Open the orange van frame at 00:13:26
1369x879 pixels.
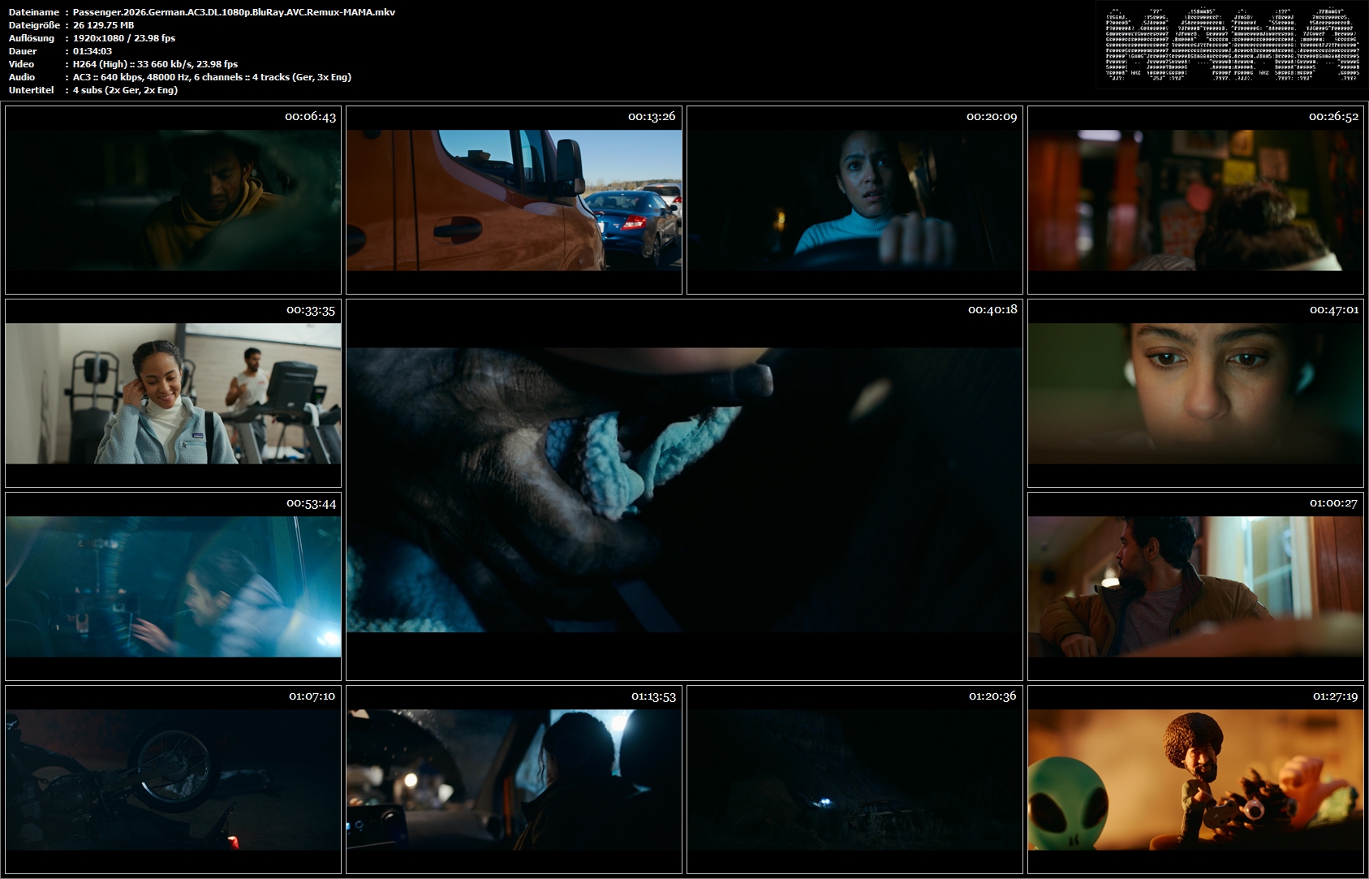(x=514, y=200)
